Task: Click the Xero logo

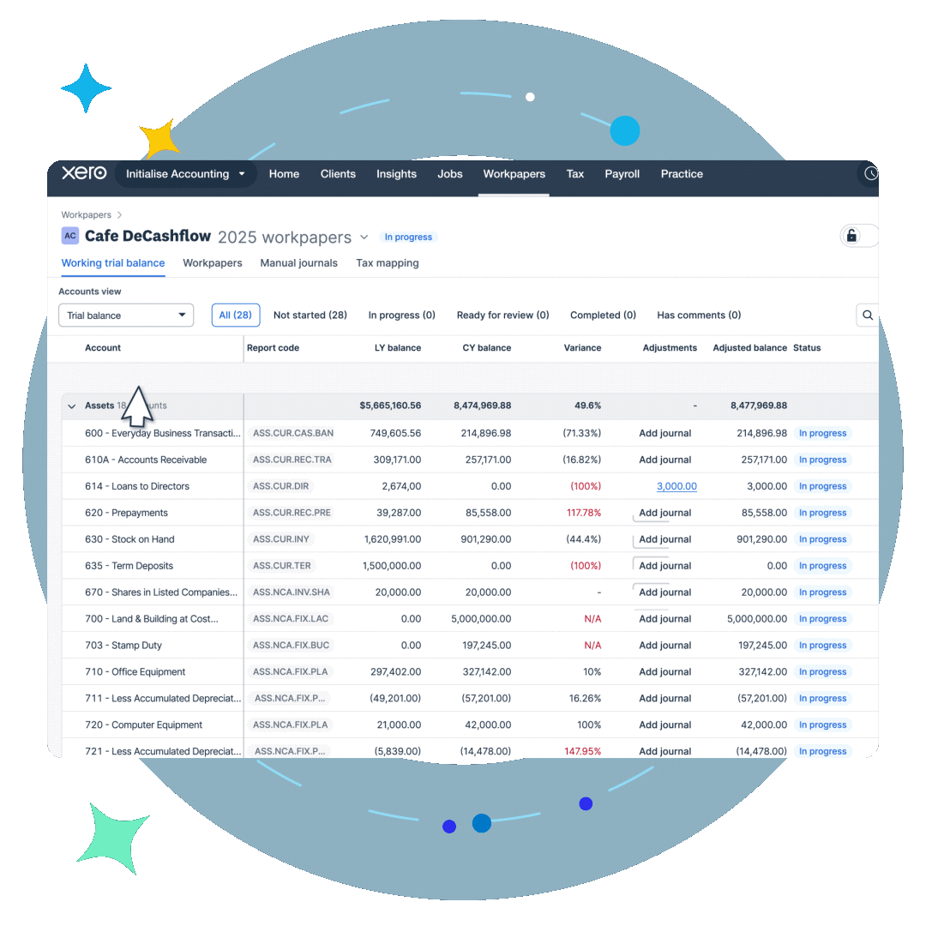Action: (x=84, y=173)
